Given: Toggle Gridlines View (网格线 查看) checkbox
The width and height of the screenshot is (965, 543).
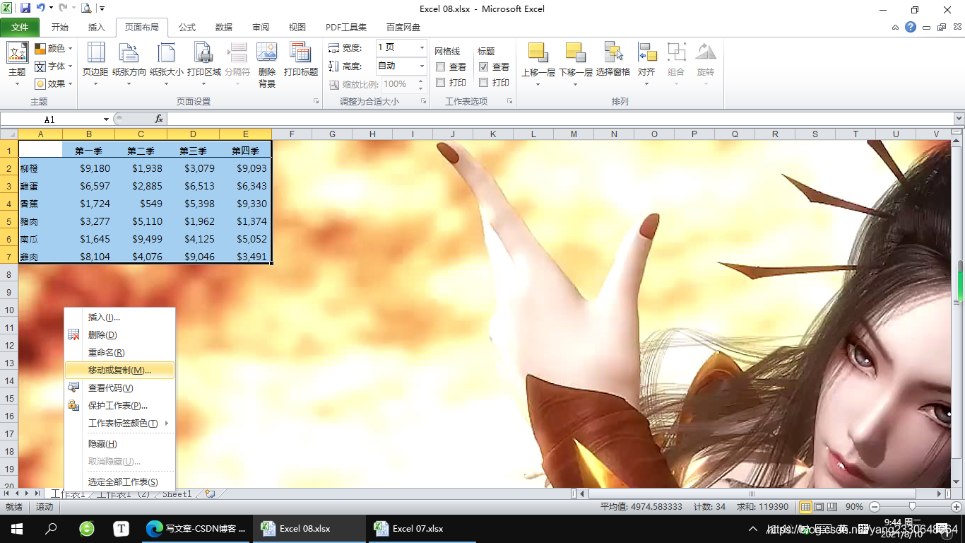Looking at the screenshot, I should point(440,67).
